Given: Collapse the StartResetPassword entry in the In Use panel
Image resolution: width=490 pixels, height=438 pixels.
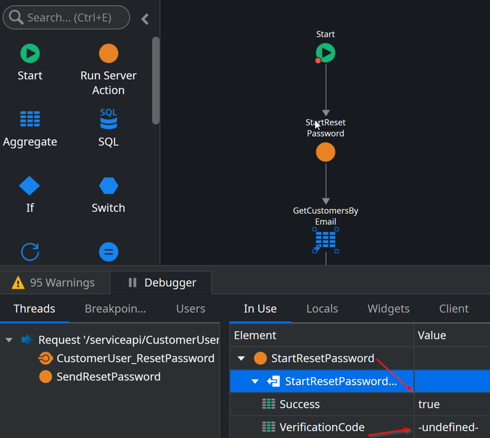Looking at the screenshot, I should coord(241,359).
